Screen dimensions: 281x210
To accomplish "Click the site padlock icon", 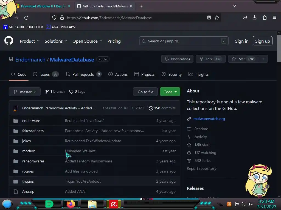I will click(62, 17).
